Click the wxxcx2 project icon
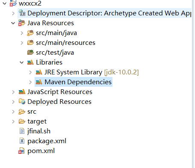195x168 pixels. coord(13,3)
